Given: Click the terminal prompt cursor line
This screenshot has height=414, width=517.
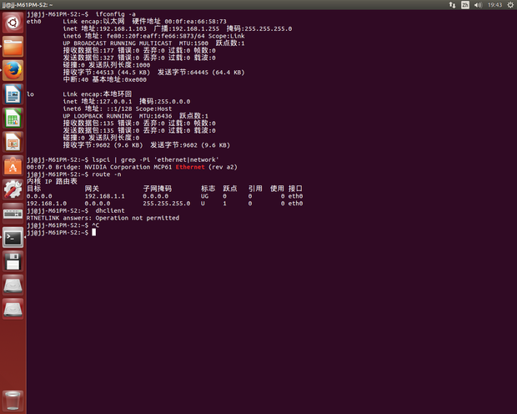Looking at the screenshot, I should (96, 232).
